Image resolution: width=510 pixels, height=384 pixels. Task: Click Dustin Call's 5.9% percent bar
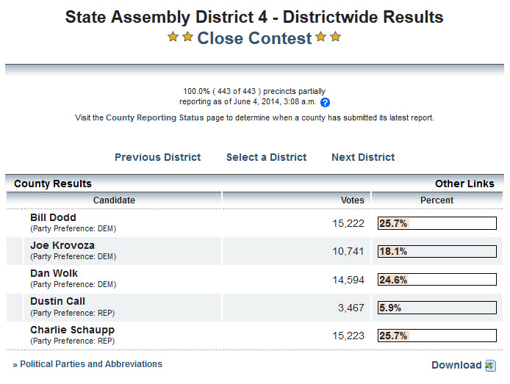pyautogui.click(x=437, y=308)
